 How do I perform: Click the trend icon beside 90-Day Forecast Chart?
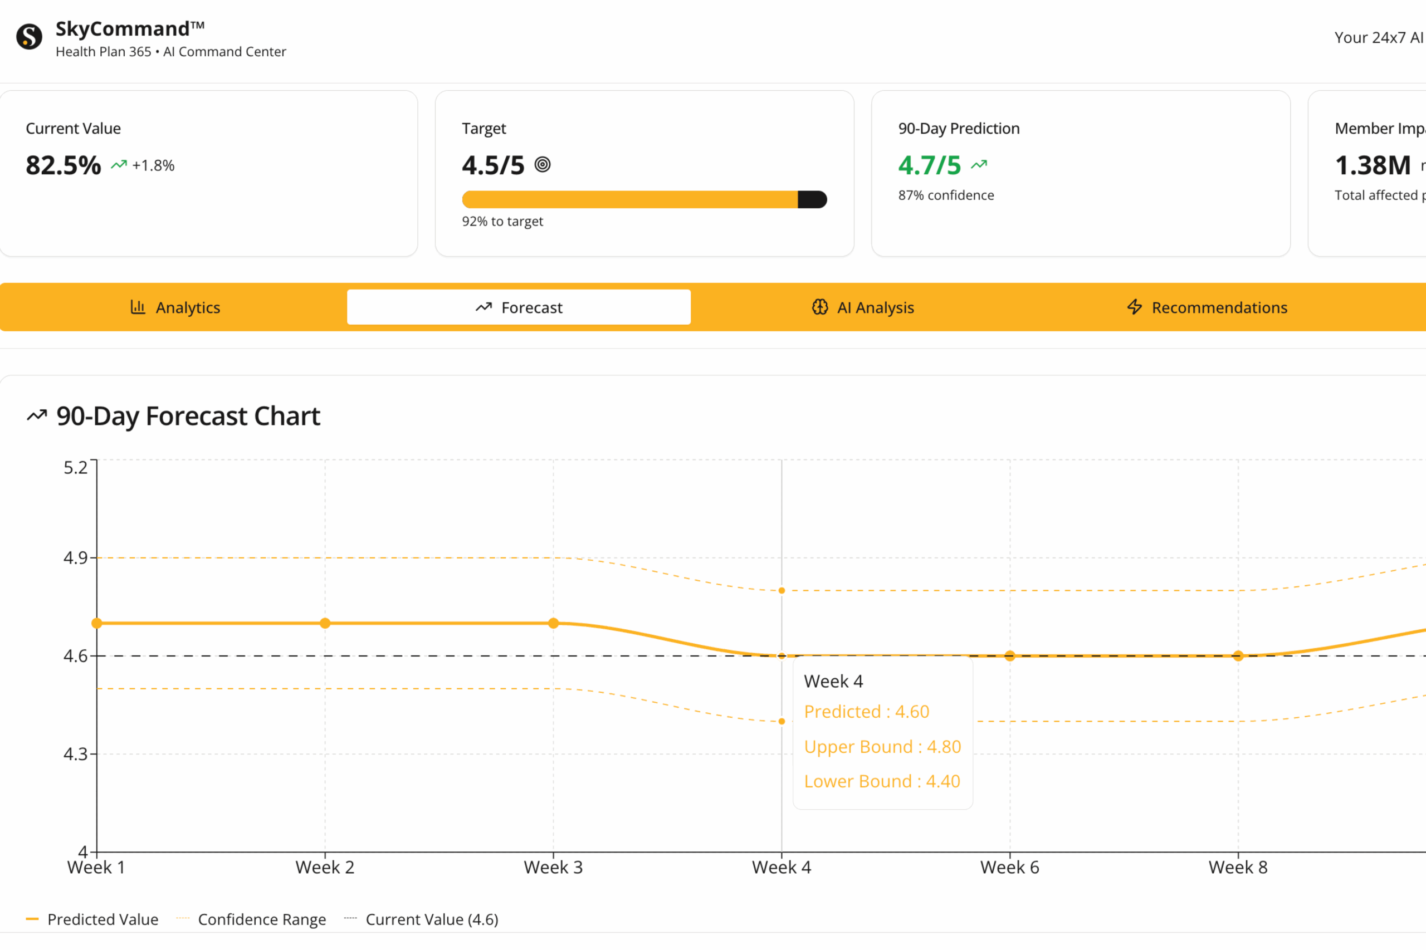click(37, 415)
